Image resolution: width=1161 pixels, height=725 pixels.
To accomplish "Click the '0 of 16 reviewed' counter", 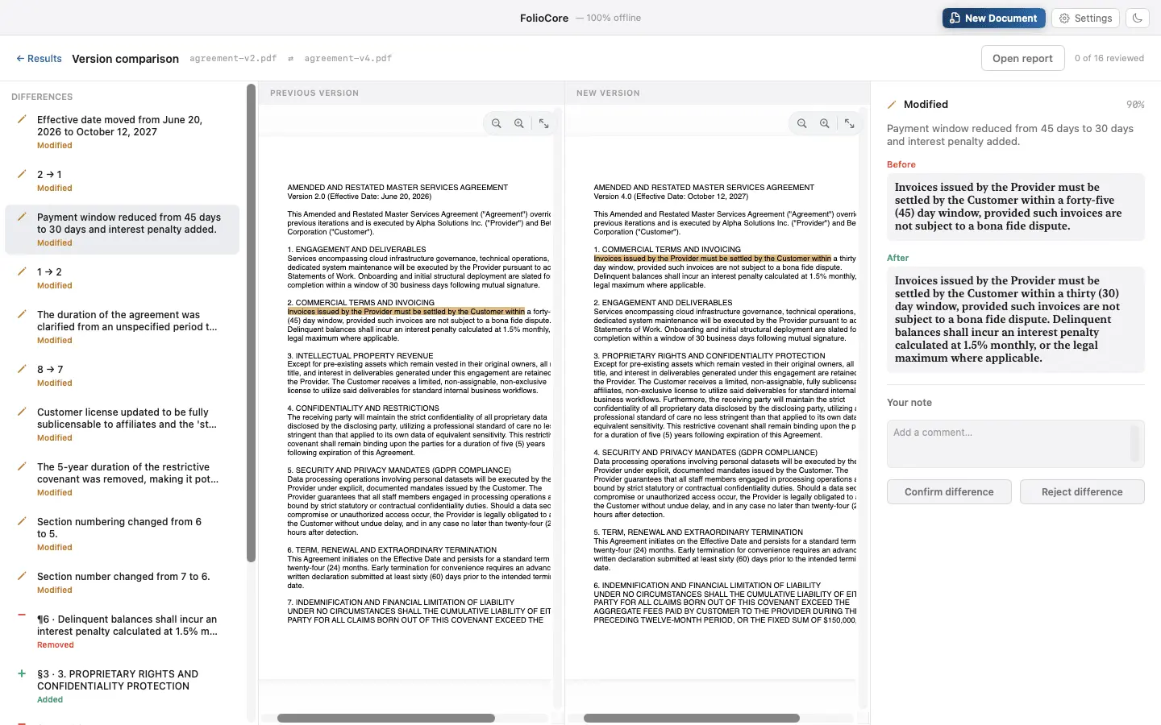I will 1109,58.
